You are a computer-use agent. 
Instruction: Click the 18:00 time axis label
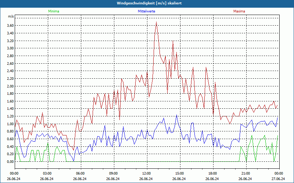tap(213, 173)
